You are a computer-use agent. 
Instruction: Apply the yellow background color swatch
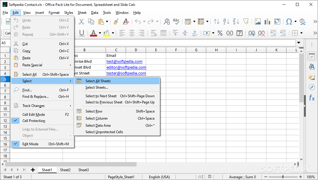click(x=106, y=33)
